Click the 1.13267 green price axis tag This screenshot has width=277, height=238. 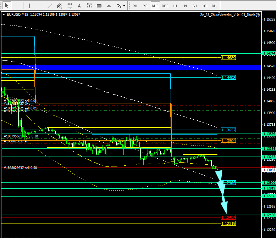[269, 157]
